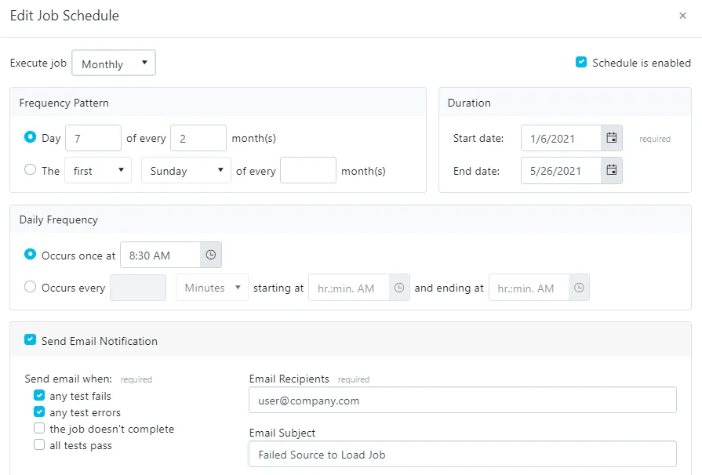The width and height of the screenshot is (702, 475).
Task: Click the Email Recipients field
Action: coord(463,401)
